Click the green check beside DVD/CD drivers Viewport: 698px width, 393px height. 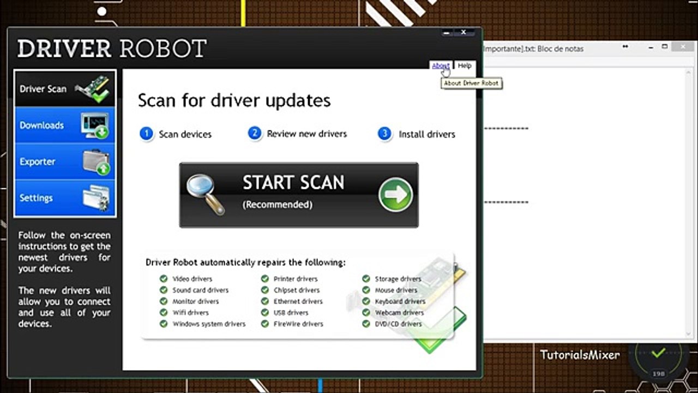[x=366, y=324]
